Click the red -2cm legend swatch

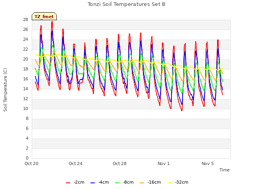[68, 182]
